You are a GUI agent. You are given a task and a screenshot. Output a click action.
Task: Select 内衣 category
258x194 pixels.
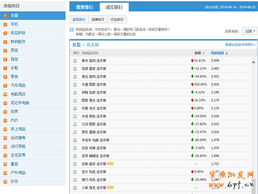33,120
